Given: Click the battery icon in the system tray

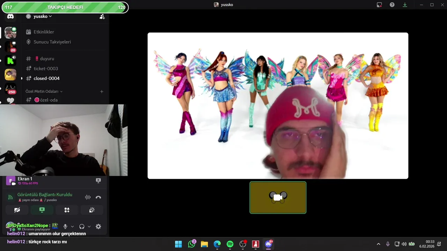Looking at the screenshot, I should [412, 244].
